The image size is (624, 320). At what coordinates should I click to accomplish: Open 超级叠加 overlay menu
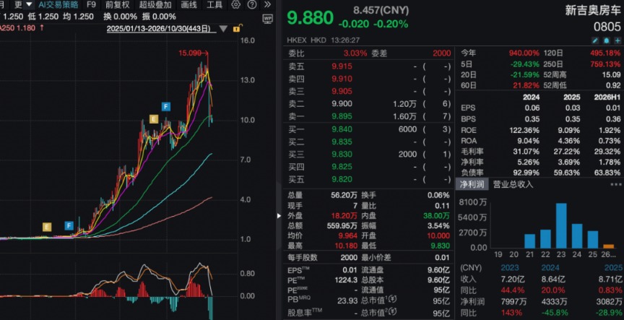coord(155,5)
